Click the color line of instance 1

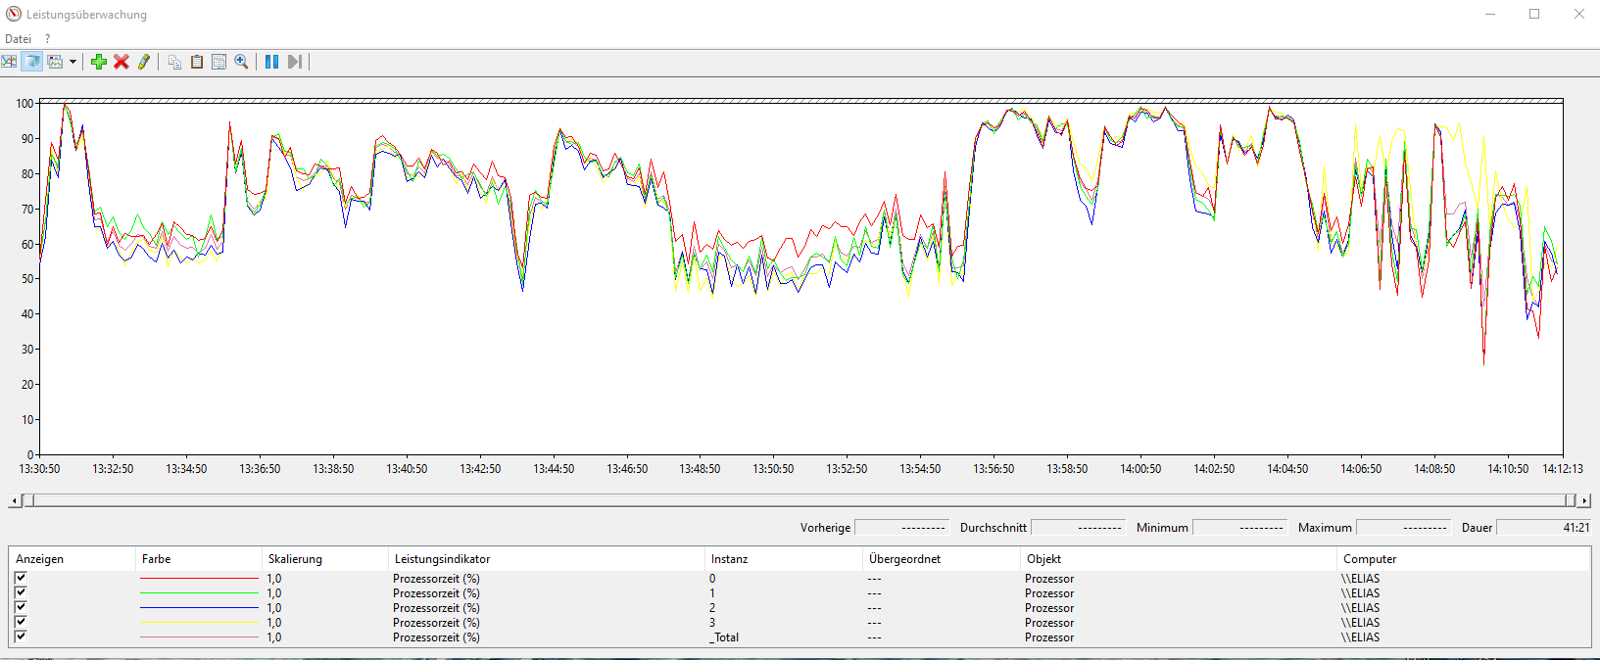coord(200,593)
